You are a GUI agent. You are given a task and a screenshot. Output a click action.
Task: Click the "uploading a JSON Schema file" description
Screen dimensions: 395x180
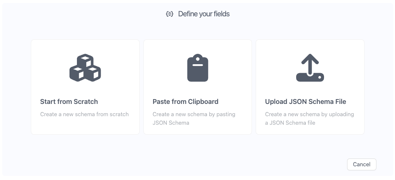pos(310,118)
